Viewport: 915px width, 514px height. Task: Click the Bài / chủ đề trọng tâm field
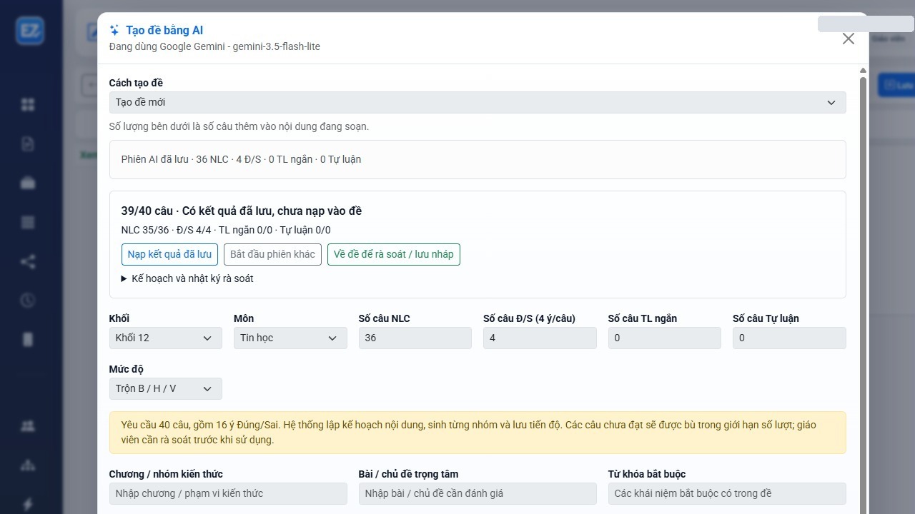[478, 493]
